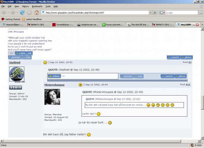Open the search engine selector dropdown
204x148 pixels.
pos(162,13)
